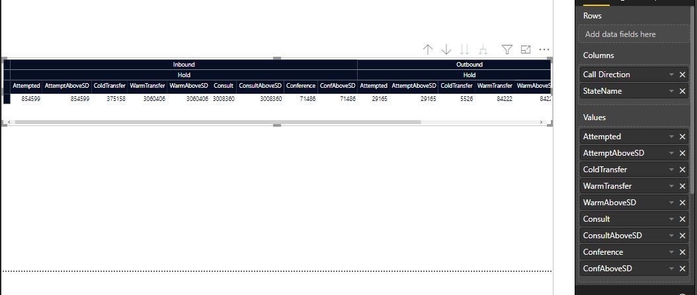Click the matrix scroll-right arrow
Screen dimensions: 697x295
tap(541, 122)
